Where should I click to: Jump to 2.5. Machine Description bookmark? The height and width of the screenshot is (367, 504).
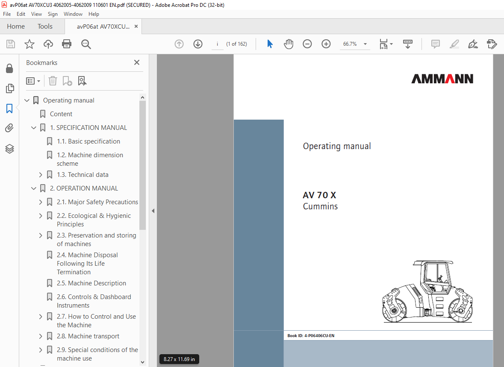[91, 283]
